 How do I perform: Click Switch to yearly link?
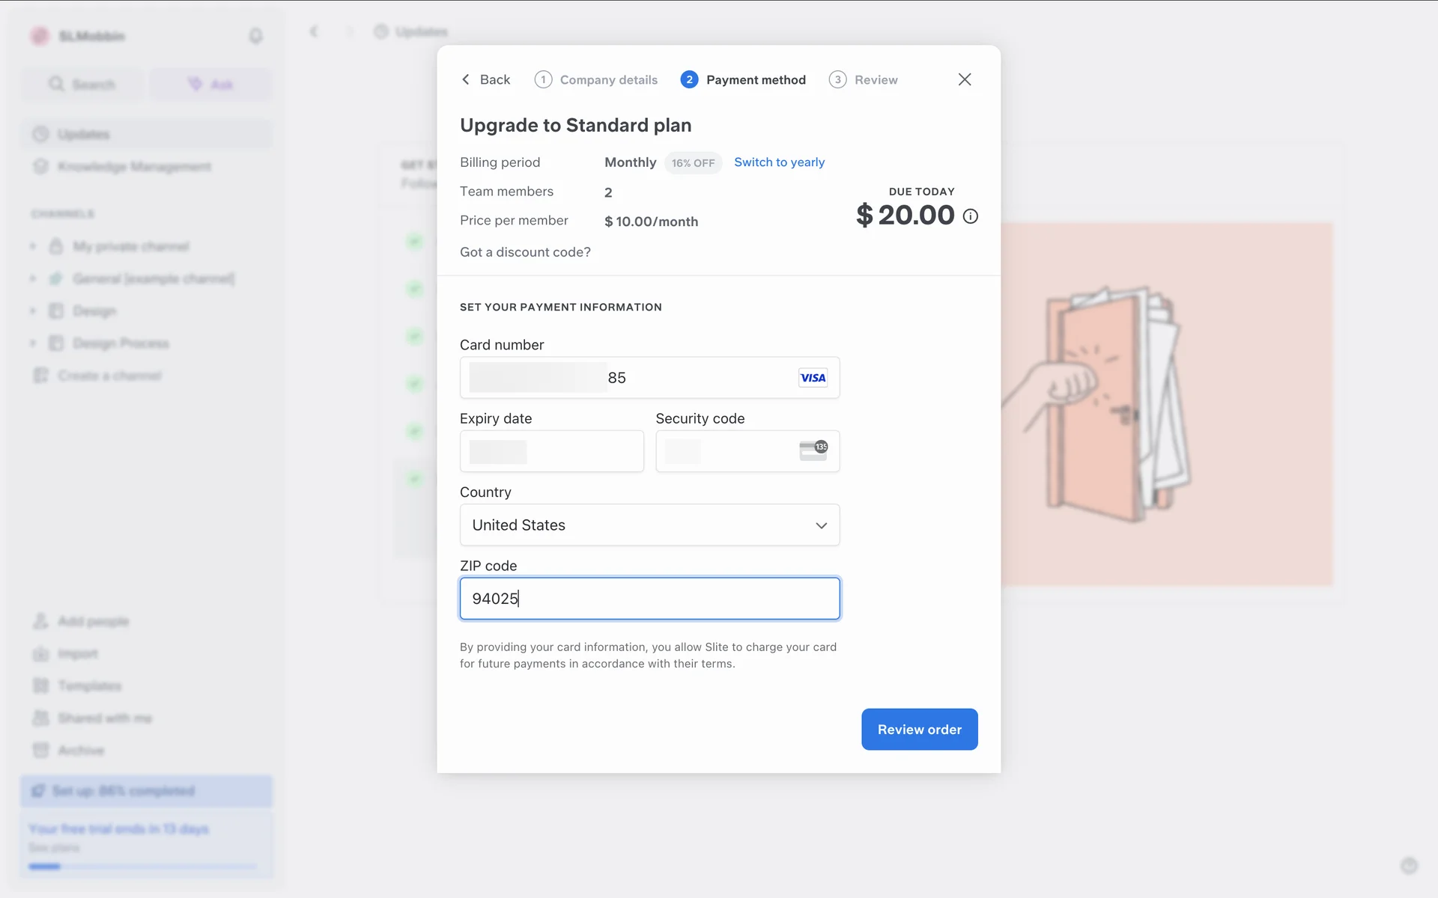pyautogui.click(x=779, y=162)
